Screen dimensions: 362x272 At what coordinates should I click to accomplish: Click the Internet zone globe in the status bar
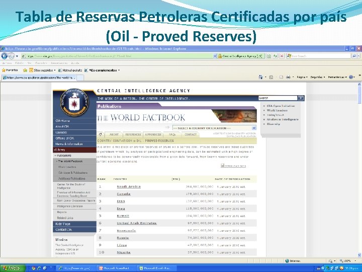click(287, 261)
